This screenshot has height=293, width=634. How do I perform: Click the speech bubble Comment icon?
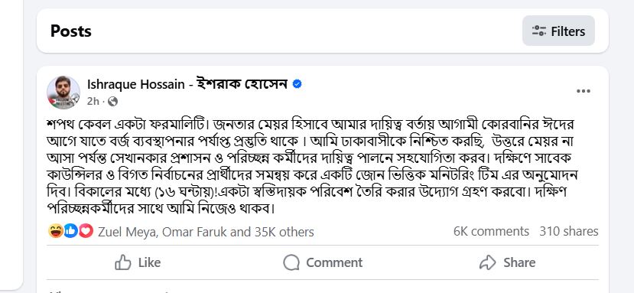(291, 262)
